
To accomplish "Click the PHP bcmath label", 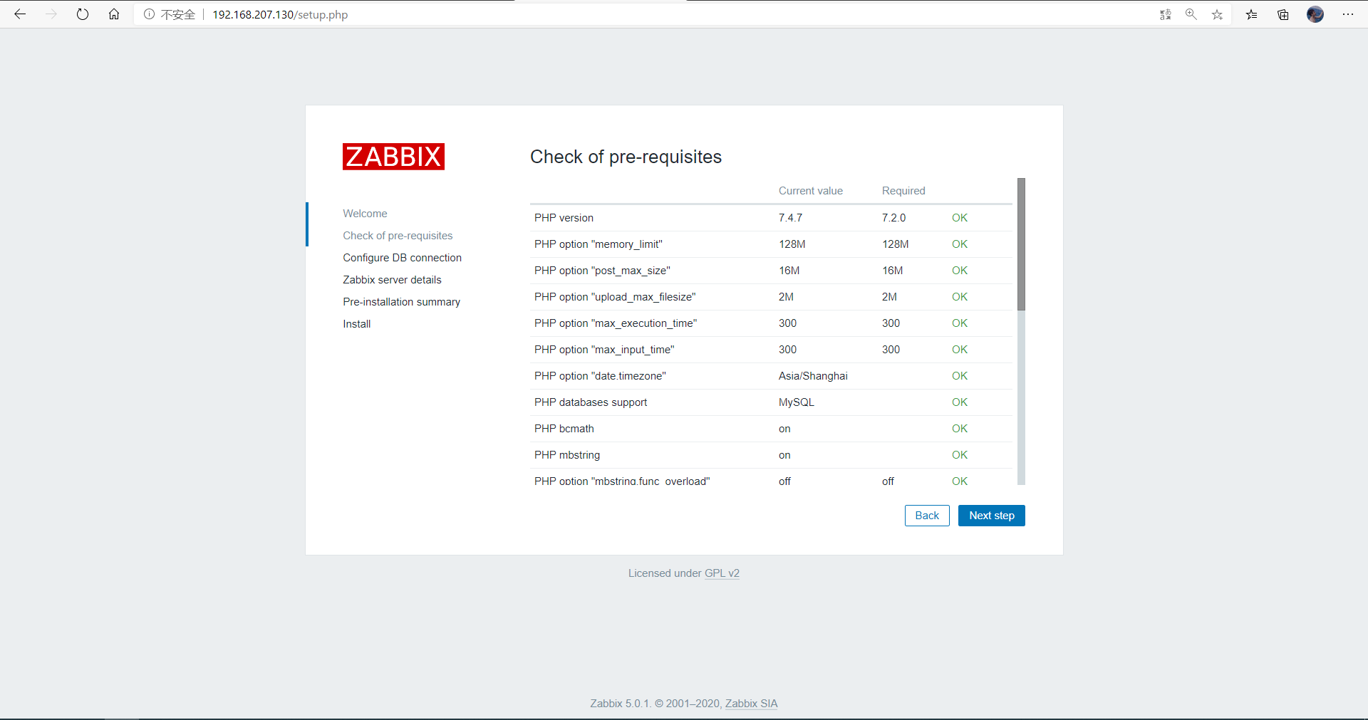I will tap(564, 429).
